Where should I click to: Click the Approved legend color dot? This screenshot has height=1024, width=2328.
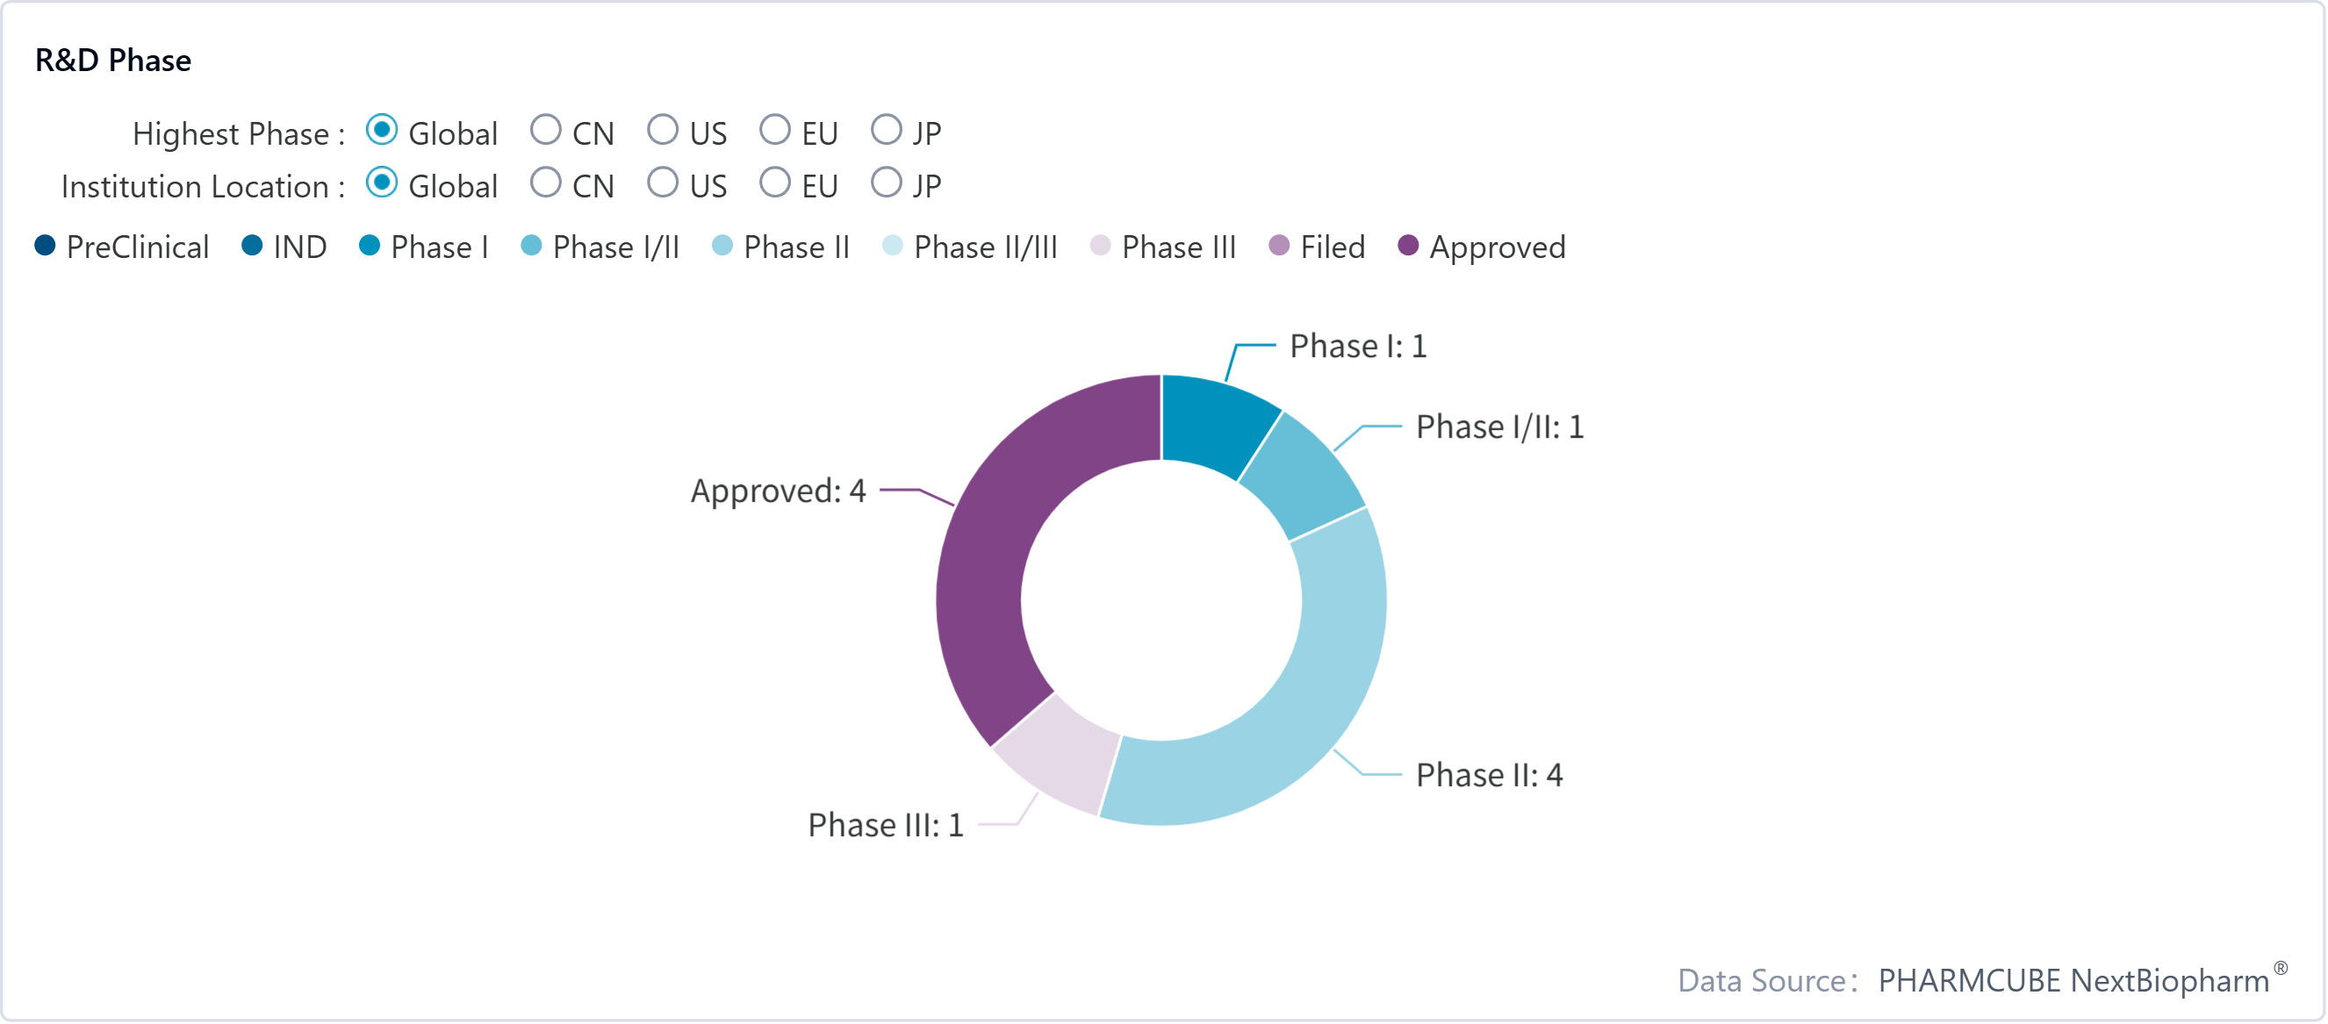1408,246
